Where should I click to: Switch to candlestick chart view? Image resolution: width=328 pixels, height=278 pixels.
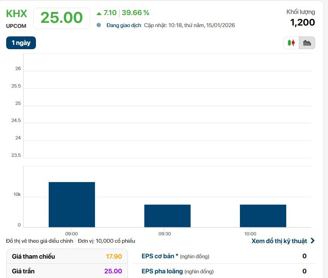point(291,43)
